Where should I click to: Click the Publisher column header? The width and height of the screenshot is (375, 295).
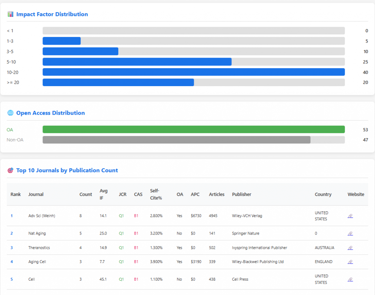click(x=242, y=194)
